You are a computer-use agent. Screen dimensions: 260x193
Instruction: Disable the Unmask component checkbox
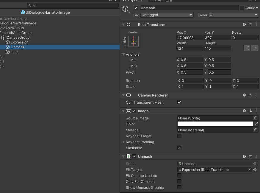(x=134, y=156)
